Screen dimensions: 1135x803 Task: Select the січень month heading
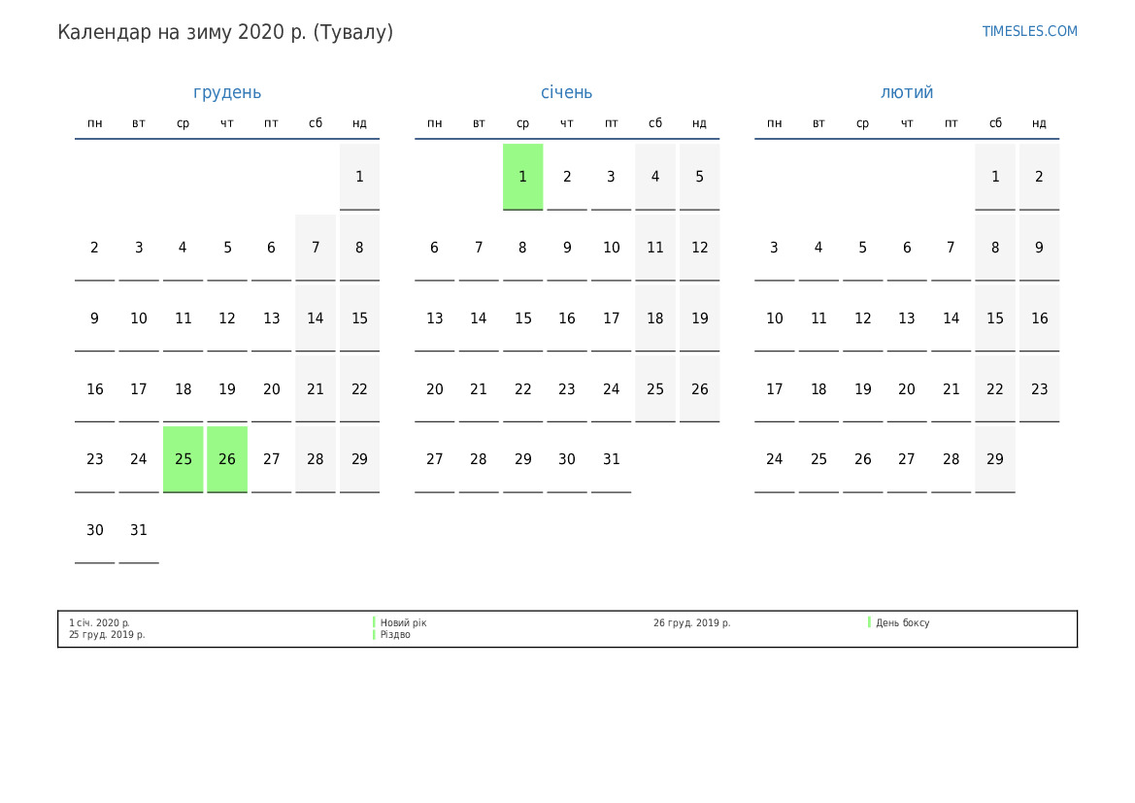566,92
